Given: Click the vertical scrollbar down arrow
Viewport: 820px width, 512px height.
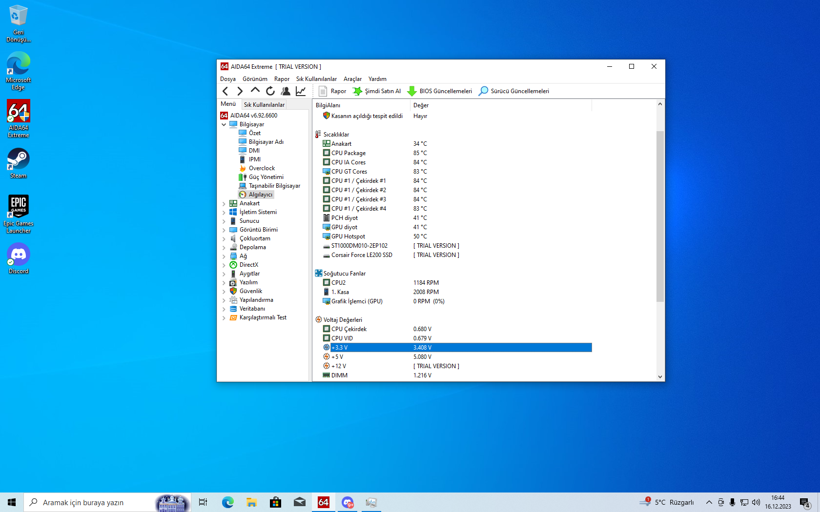Looking at the screenshot, I should point(660,376).
